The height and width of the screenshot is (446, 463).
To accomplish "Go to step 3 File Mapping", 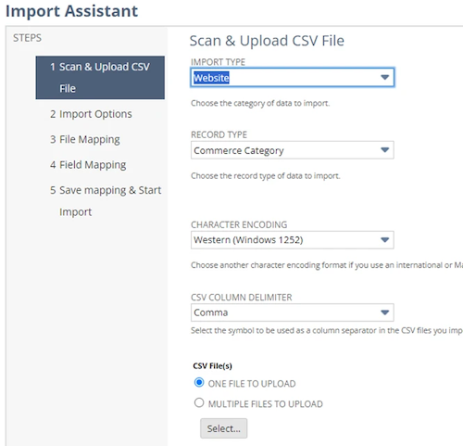I will 85,139.
